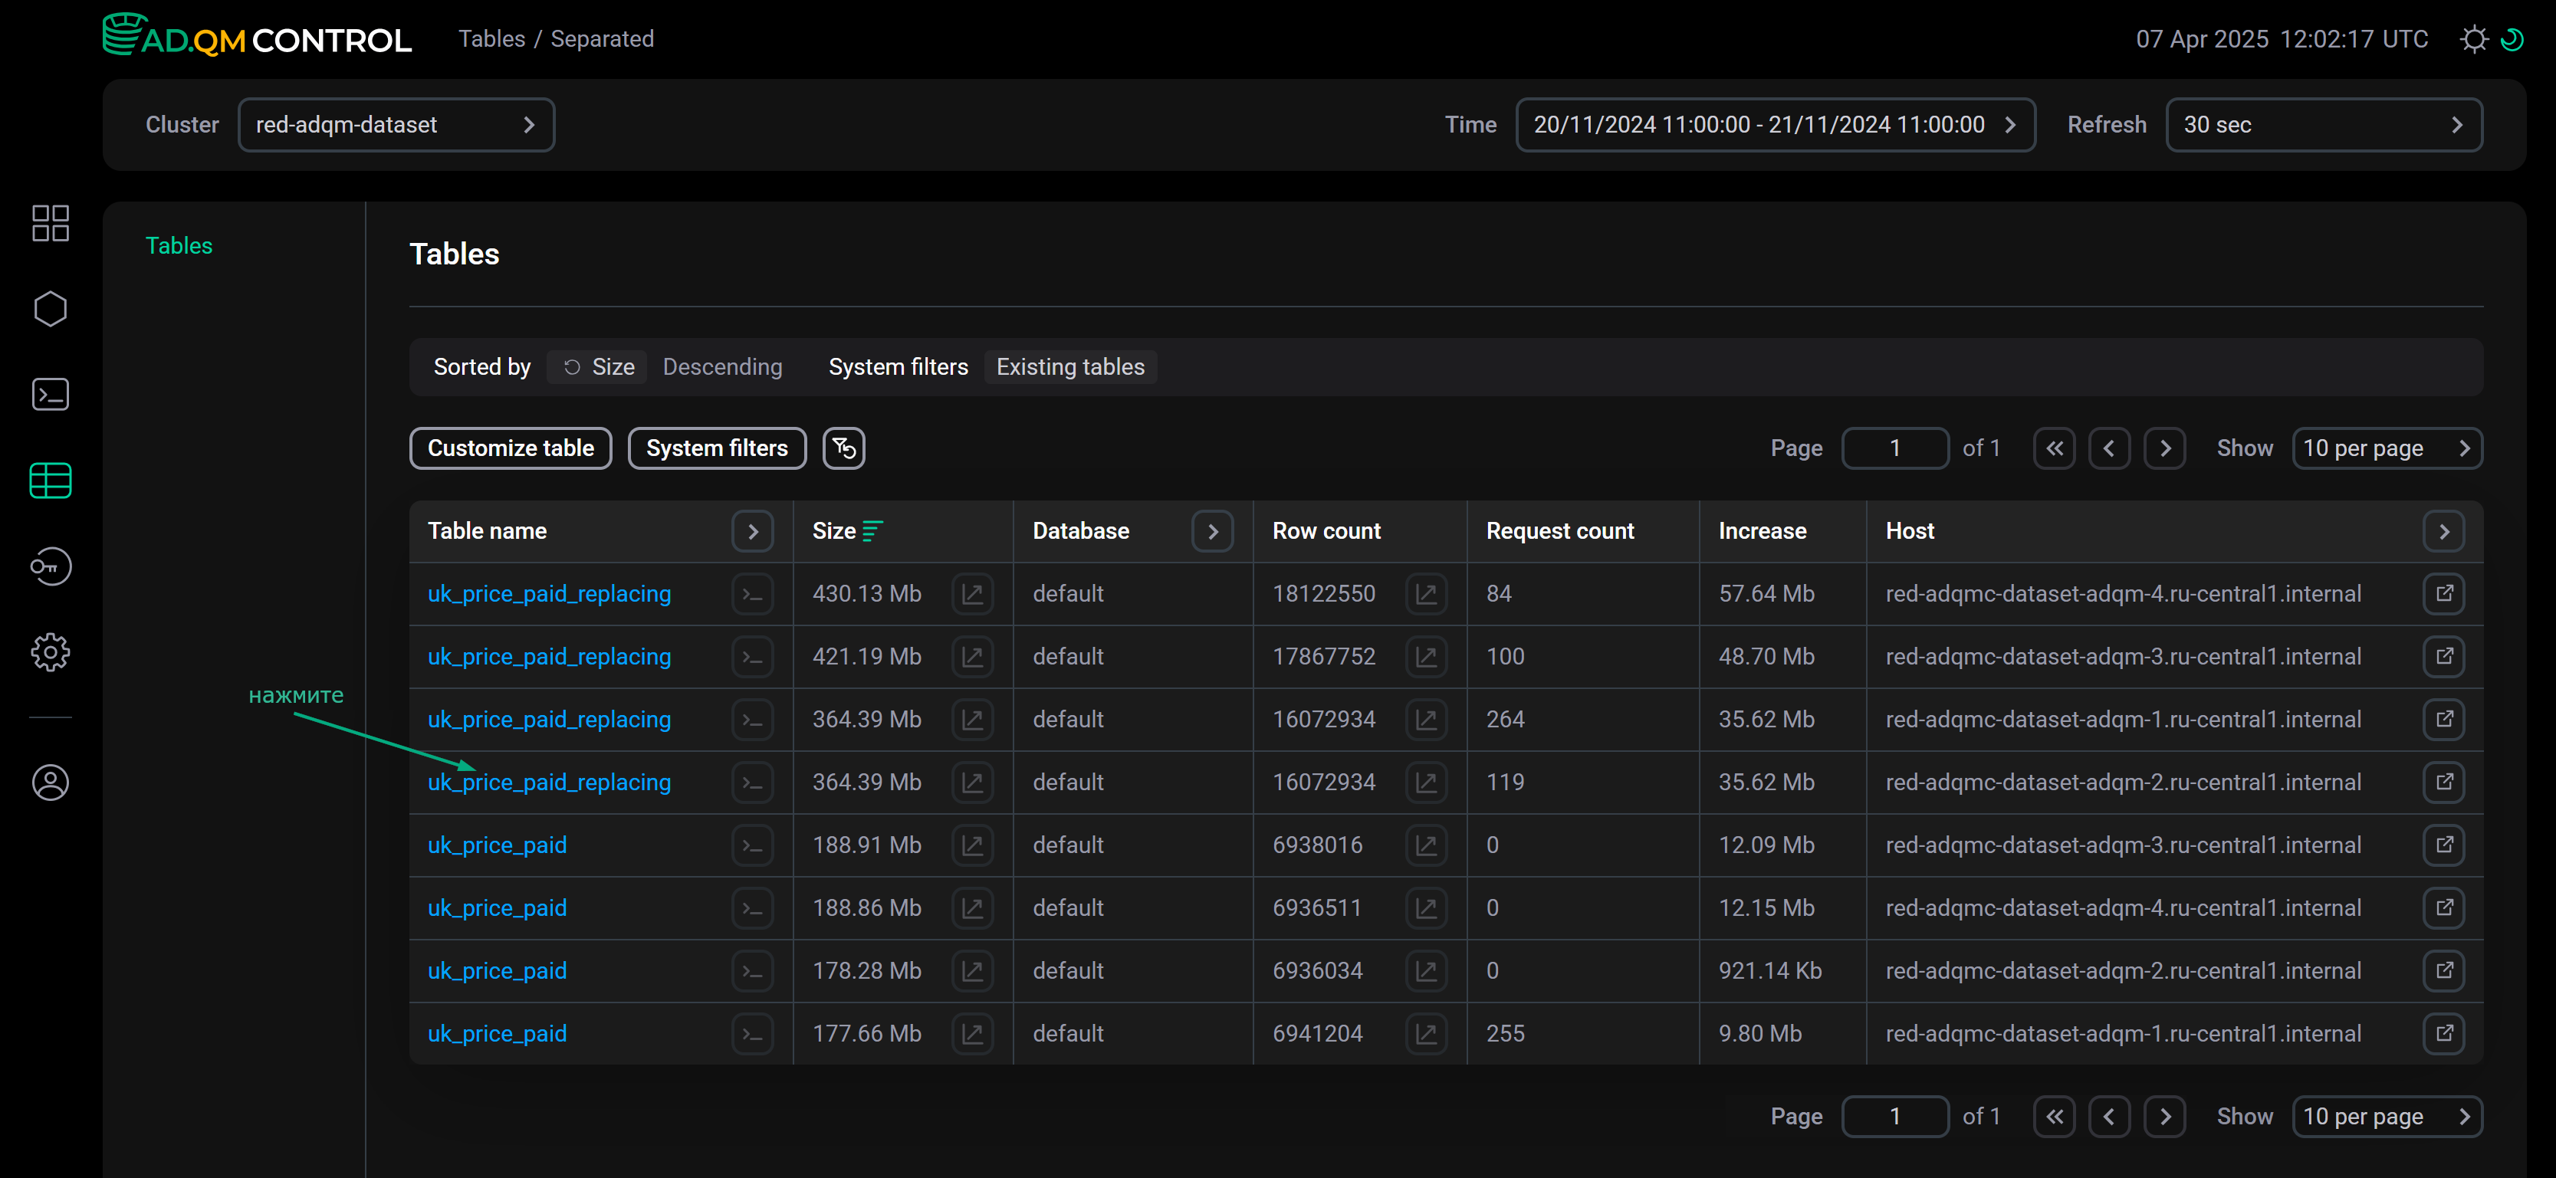Click the user profile icon in sidebar

50,783
